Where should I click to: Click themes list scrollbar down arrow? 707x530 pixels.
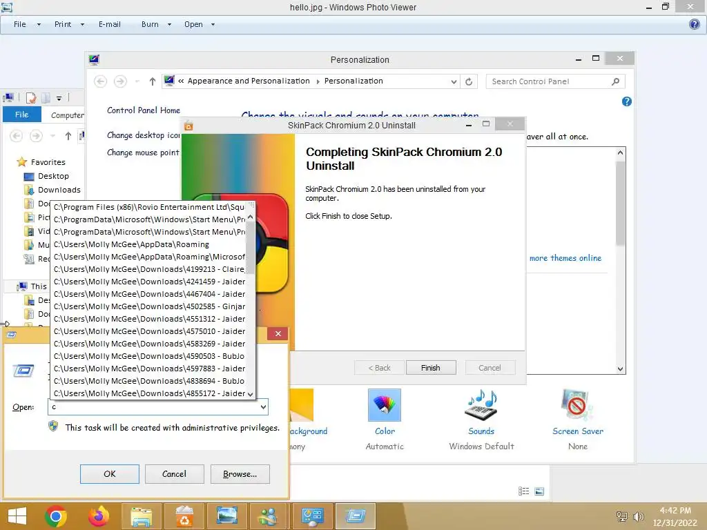(621, 369)
